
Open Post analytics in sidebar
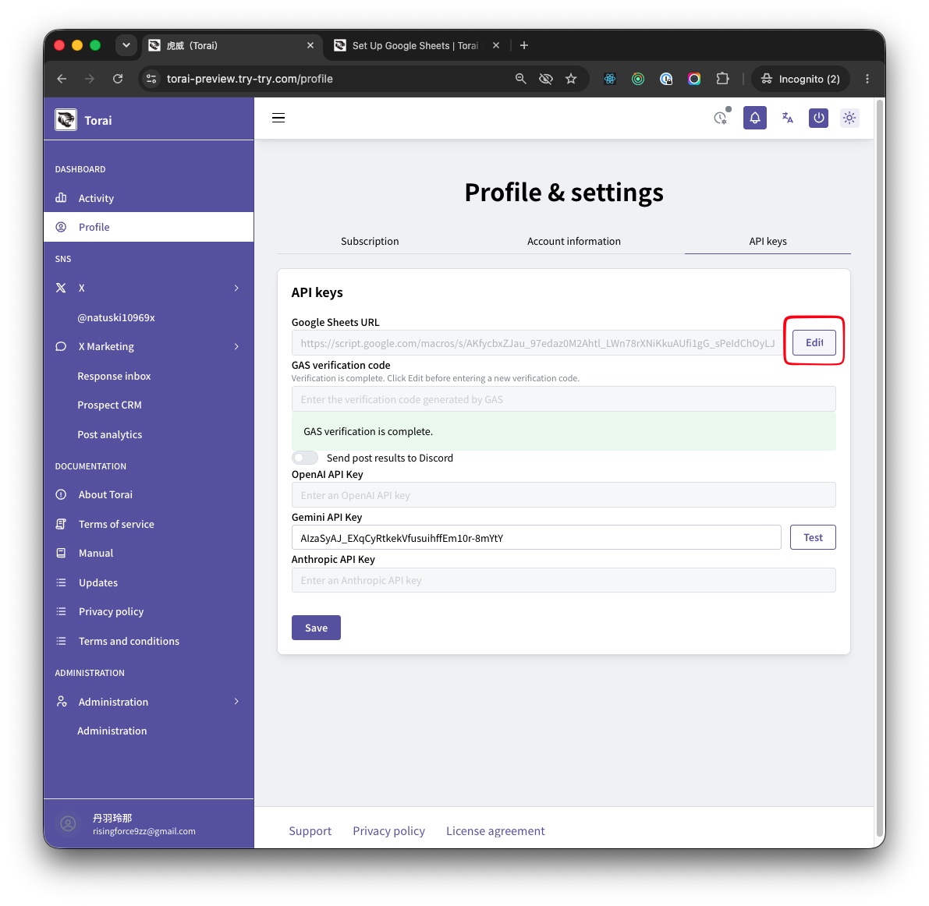pyautogui.click(x=110, y=434)
